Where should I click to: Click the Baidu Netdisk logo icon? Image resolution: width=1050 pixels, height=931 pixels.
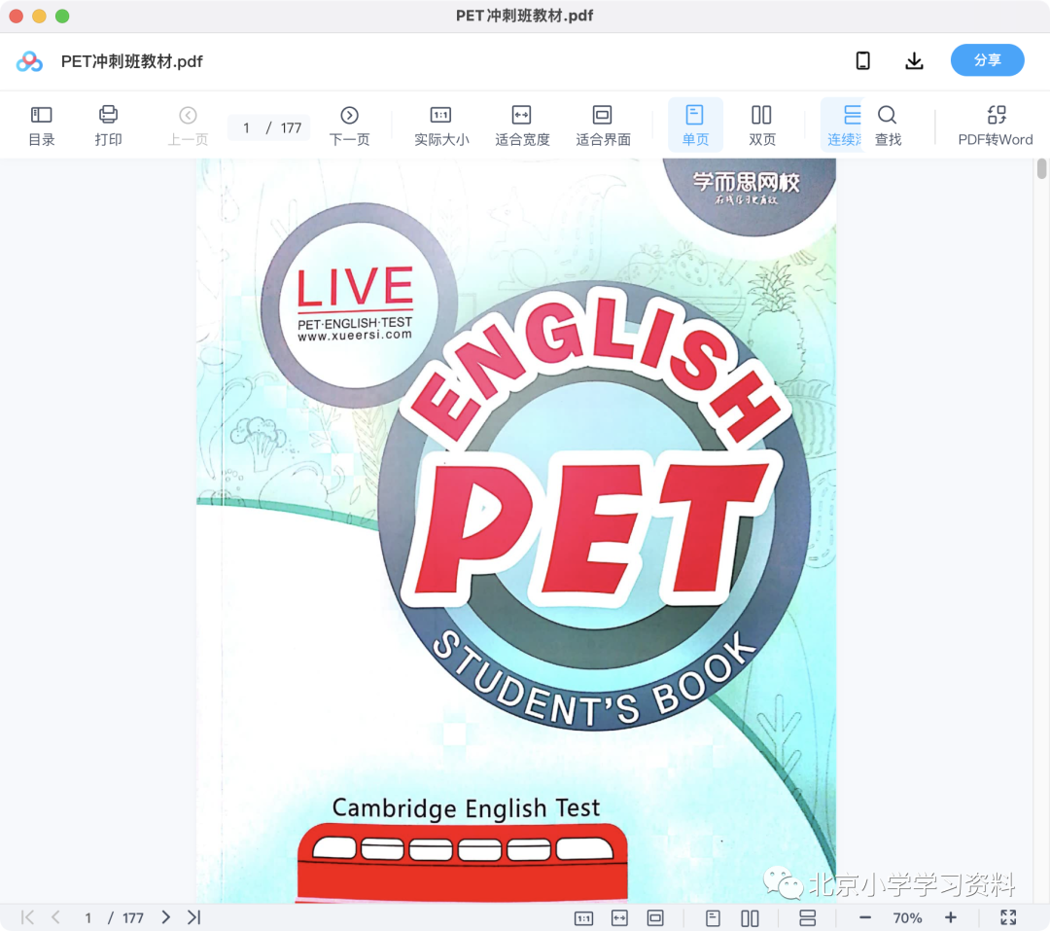coord(29,61)
